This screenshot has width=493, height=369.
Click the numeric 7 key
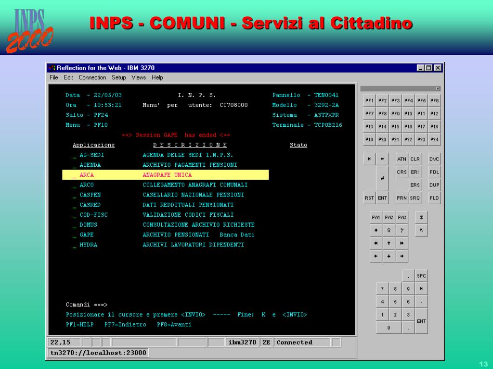click(x=382, y=289)
